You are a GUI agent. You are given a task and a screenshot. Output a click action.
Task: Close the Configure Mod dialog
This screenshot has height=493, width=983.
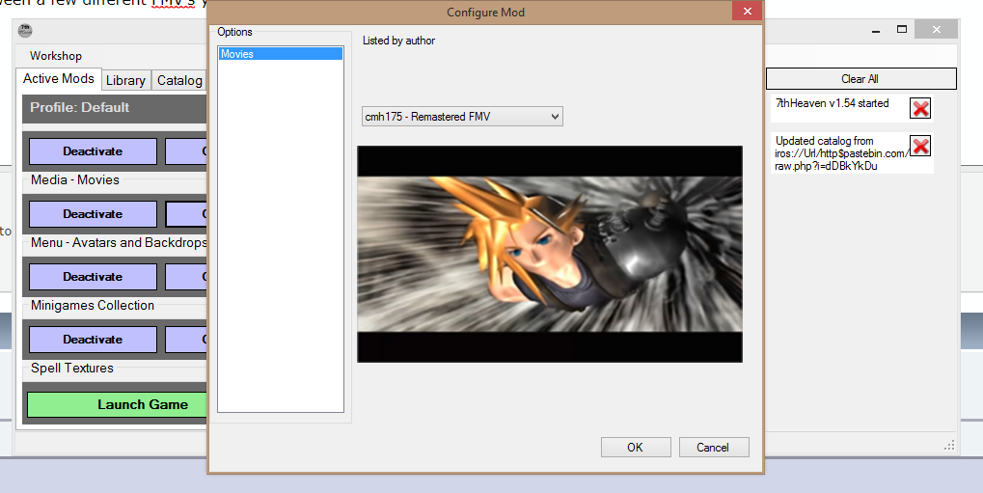coord(747,12)
